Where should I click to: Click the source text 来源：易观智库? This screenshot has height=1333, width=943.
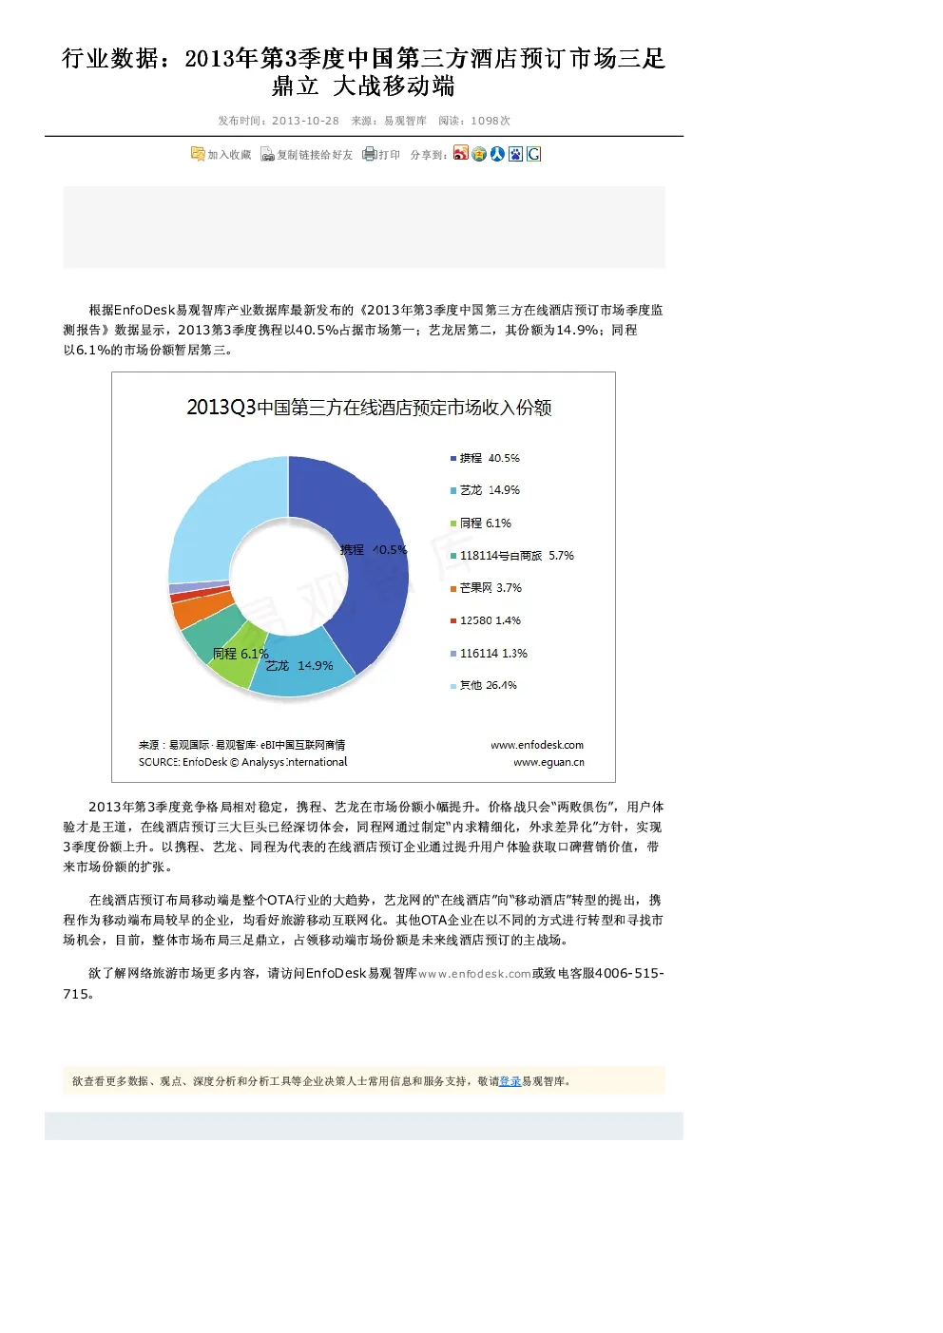(x=389, y=121)
